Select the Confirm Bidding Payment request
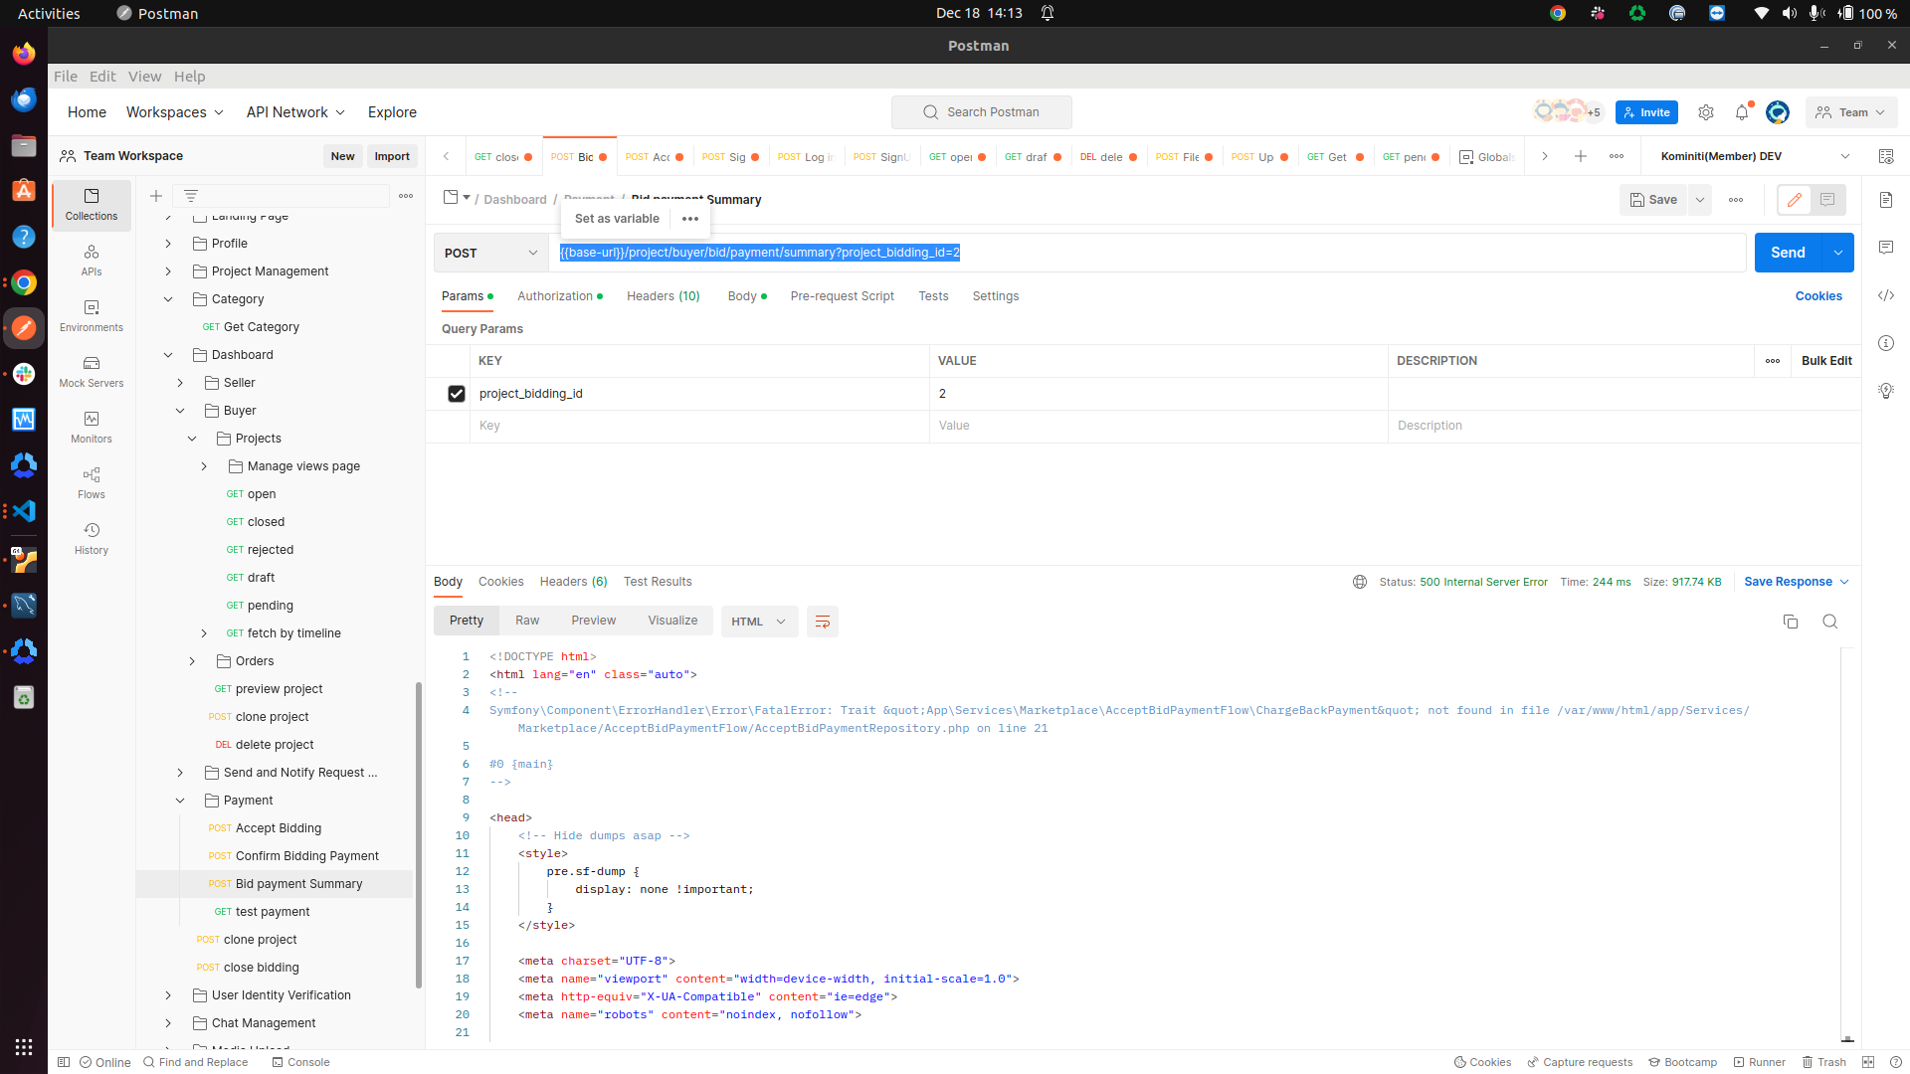1910x1074 pixels. (306, 856)
